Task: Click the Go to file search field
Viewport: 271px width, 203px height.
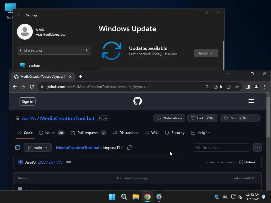Action: [x=221, y=147]
